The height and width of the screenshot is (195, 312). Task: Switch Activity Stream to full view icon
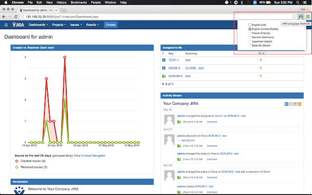[x=286, y=104]
